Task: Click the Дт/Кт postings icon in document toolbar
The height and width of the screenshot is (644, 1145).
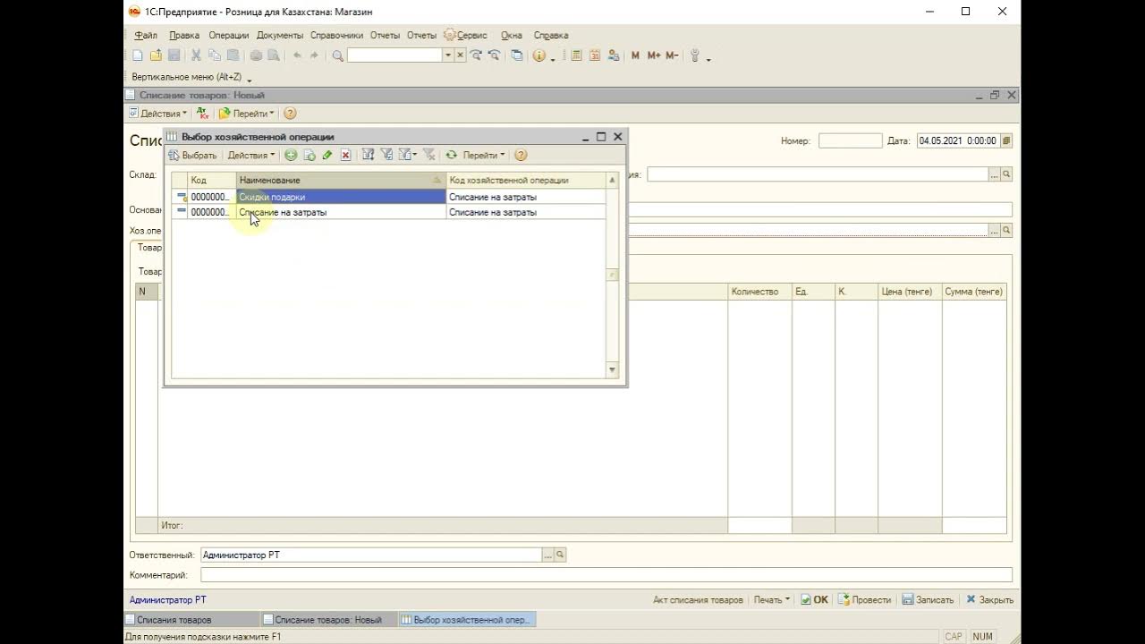Action: click(203, 114)
